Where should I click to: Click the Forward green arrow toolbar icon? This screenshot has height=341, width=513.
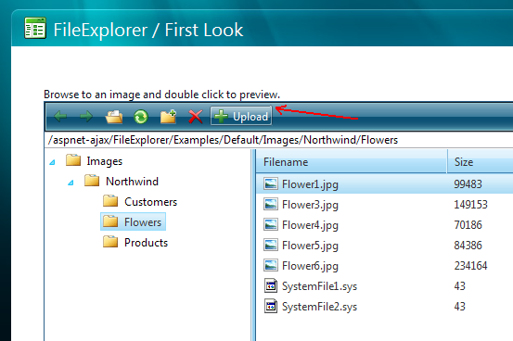click(x=86, y=117)
